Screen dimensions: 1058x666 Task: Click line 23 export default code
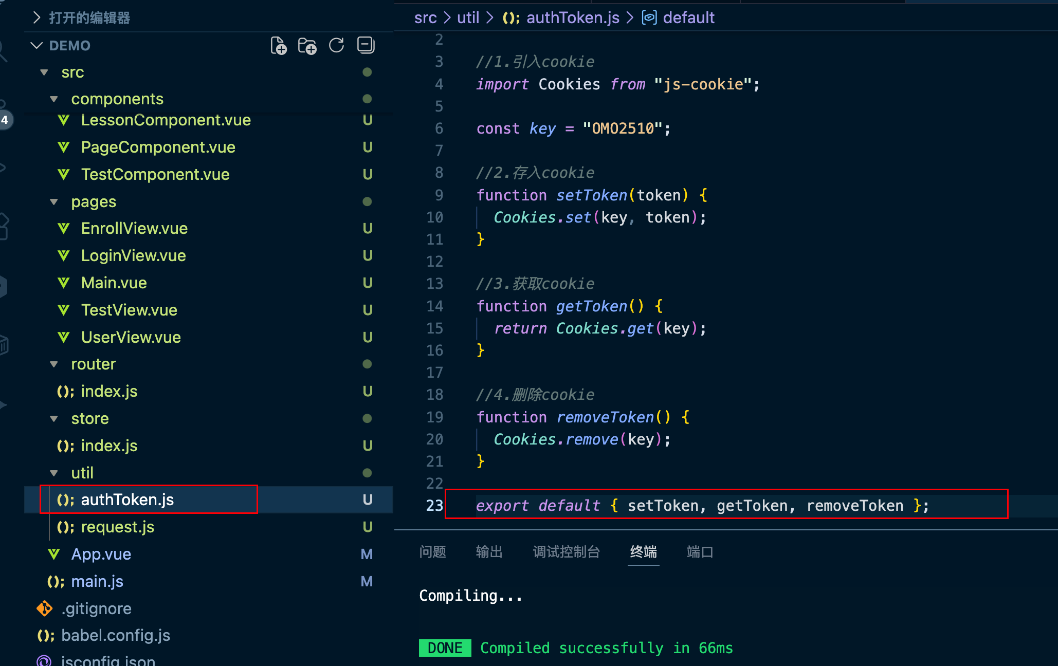click(x=702, y=506)
